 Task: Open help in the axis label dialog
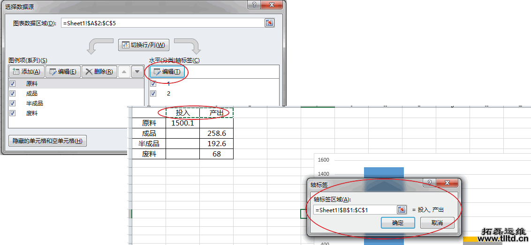(x=430, y=183)
